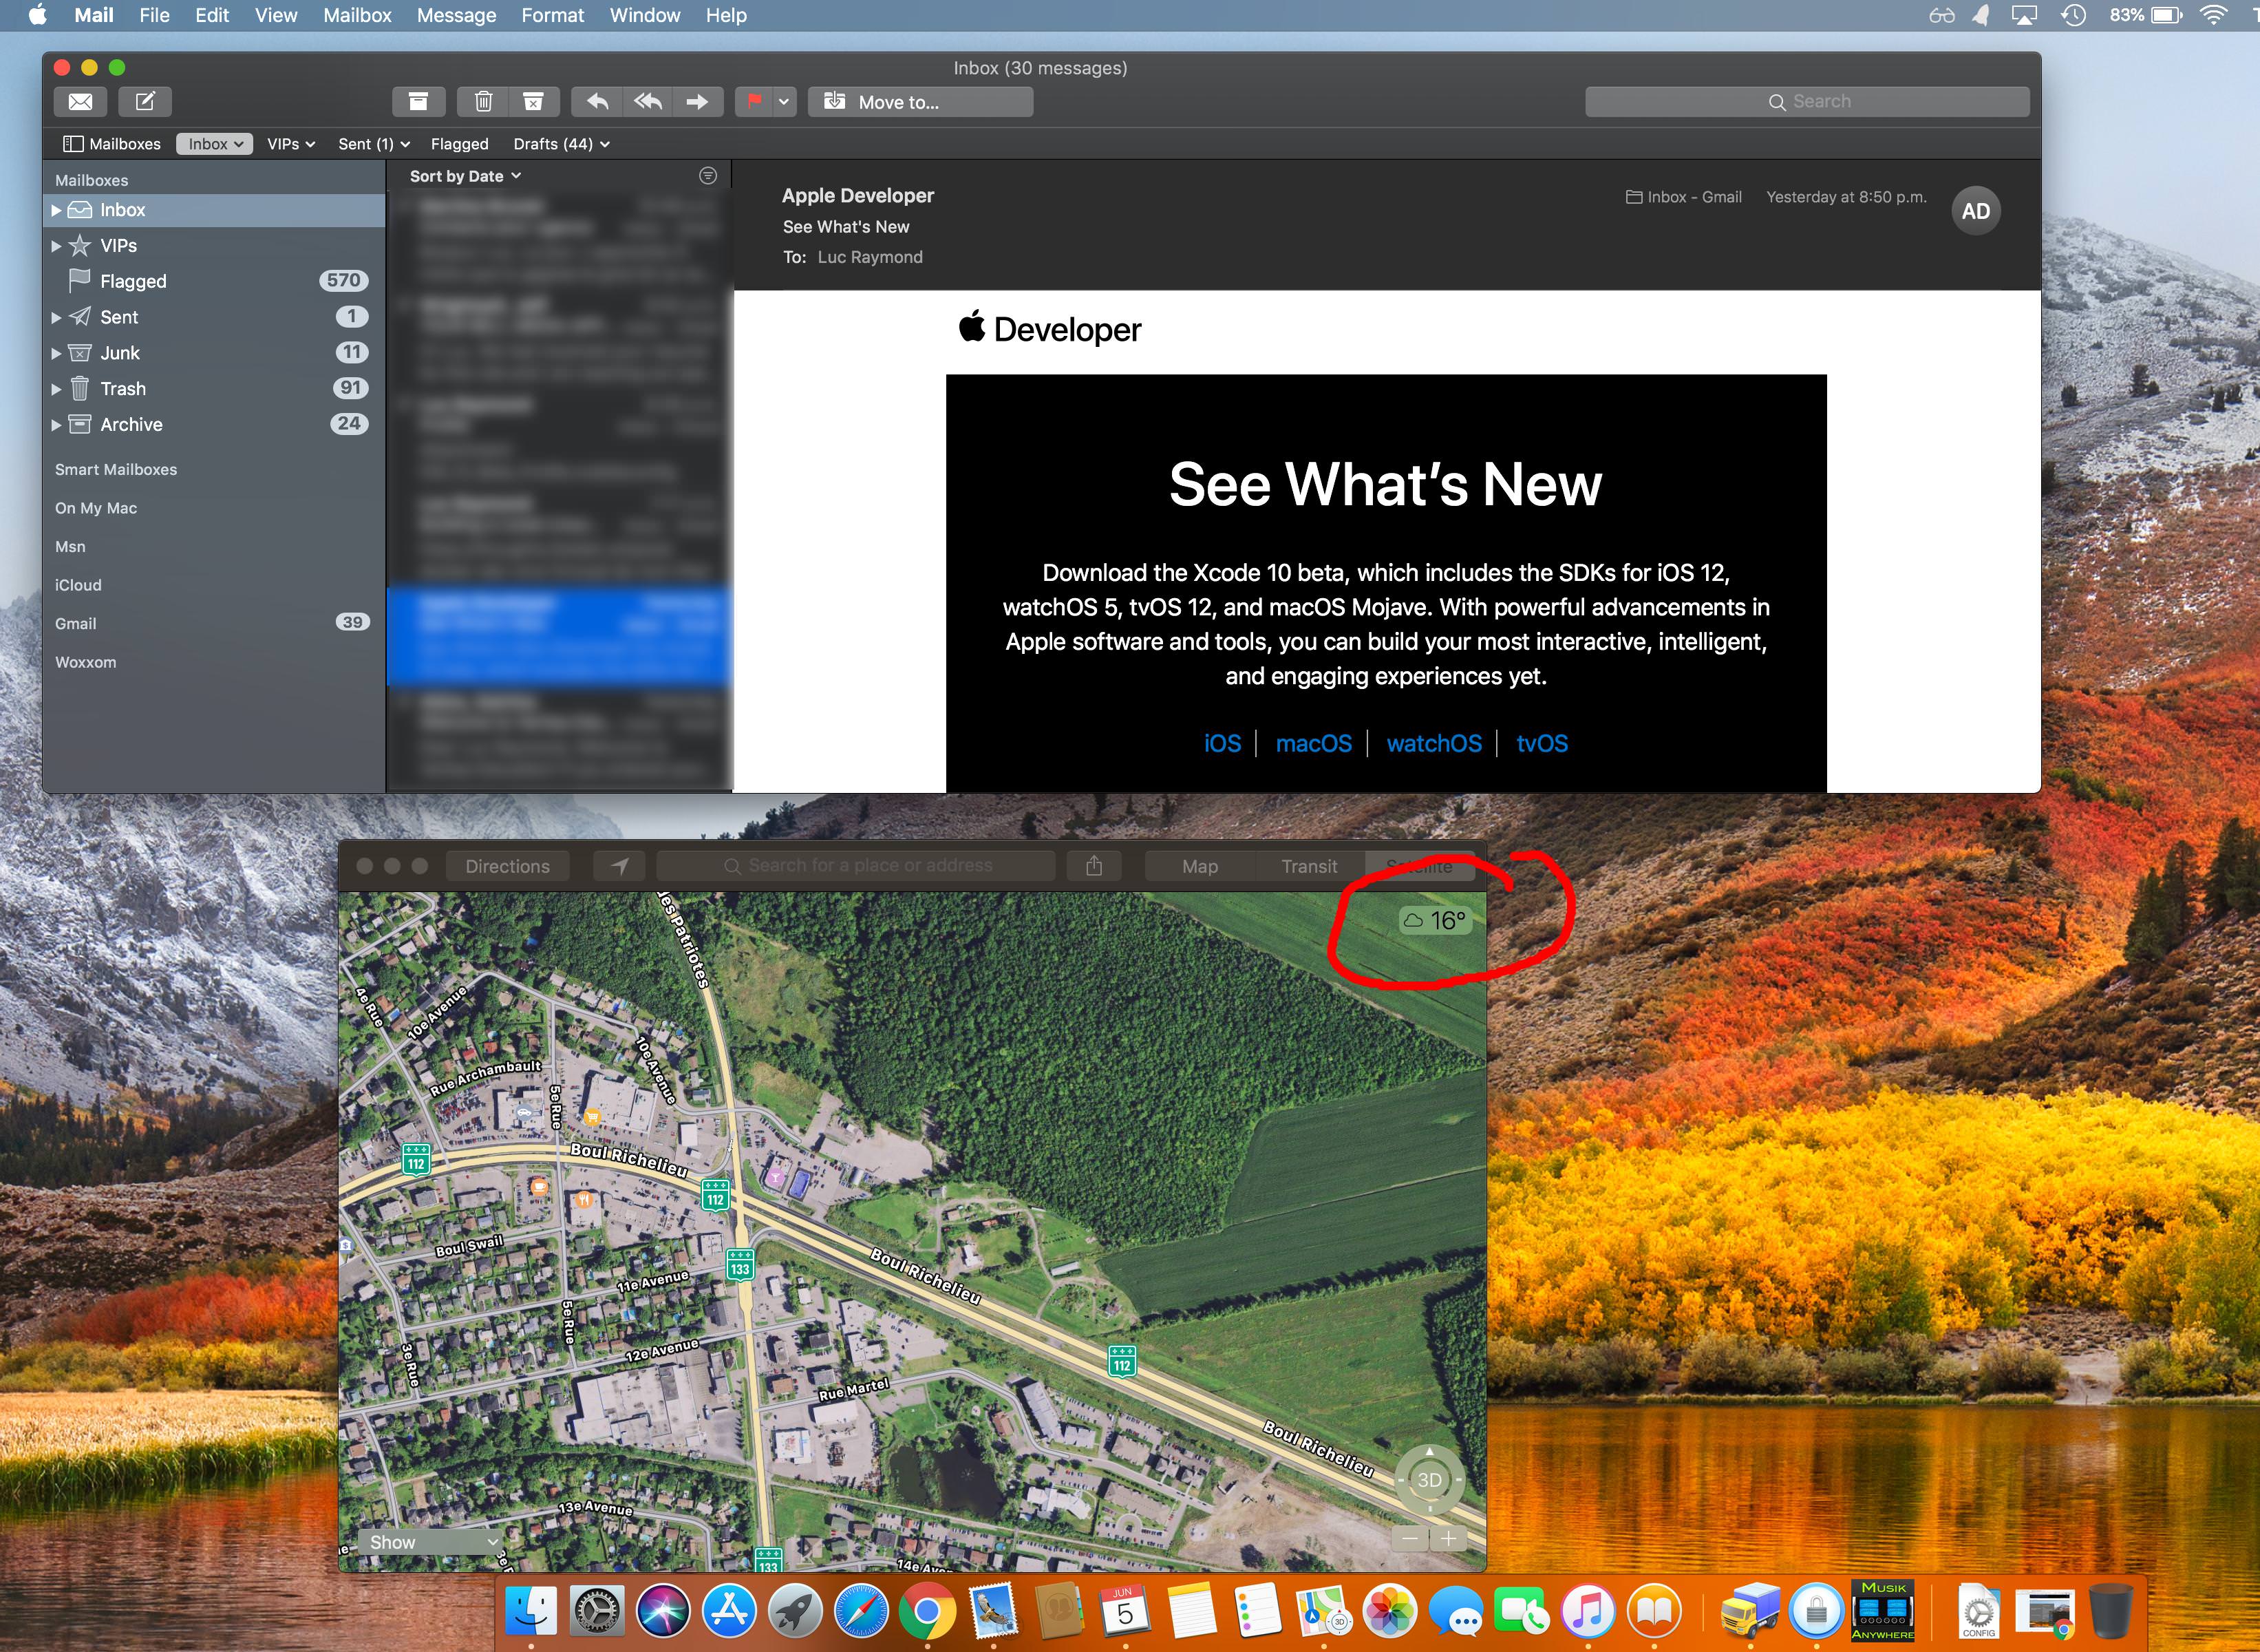Click the Directions button in Maps
The width and height of the screenshot is (2260, 1652).
point(507,867)
